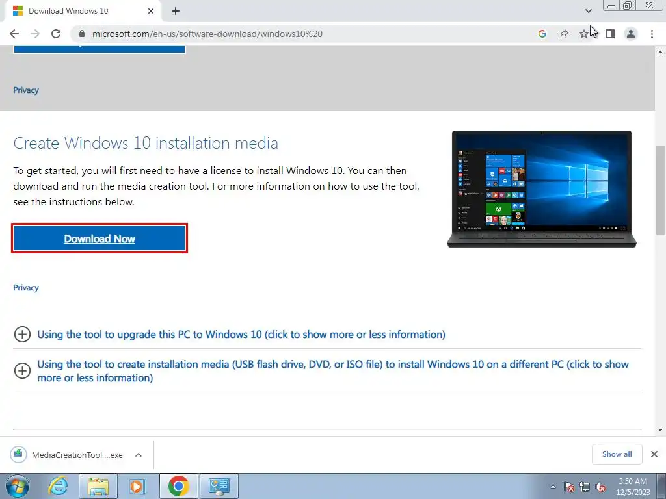This screenshot has height=499, width=666.
Task: Click the browser forward arrow
Action: click(x=35, y=34)
